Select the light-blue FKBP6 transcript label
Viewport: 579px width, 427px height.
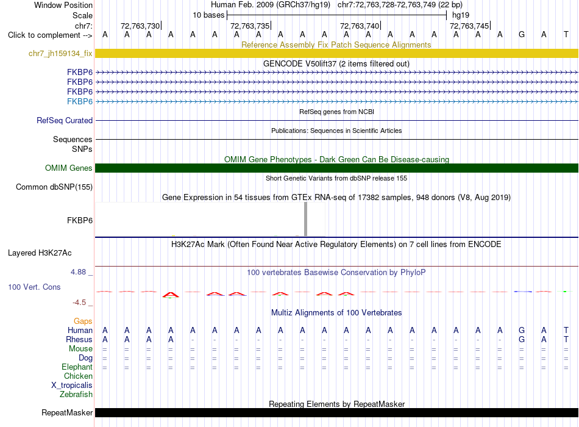coord(80,101)
